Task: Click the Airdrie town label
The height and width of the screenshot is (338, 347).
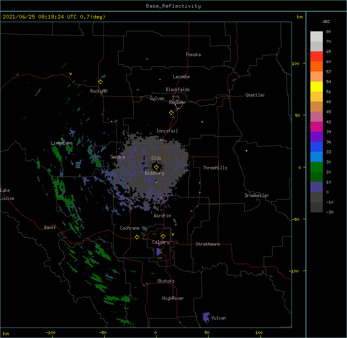Action: click(163, 216)
